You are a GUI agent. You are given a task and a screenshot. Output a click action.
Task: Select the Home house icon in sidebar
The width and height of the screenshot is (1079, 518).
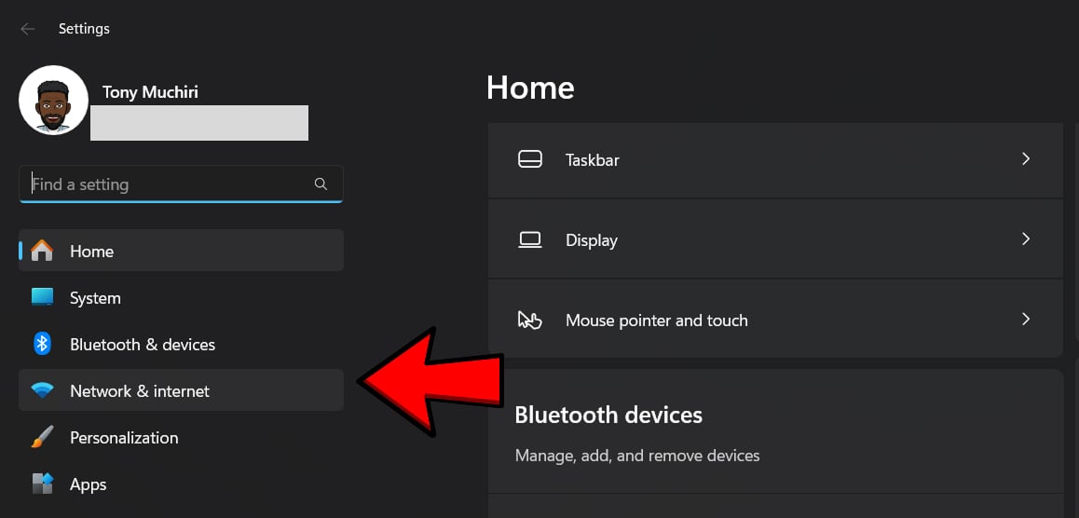tap(42, 251)
